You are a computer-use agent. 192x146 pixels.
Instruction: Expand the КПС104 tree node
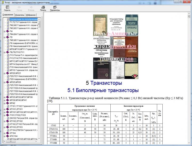[5, 136]
